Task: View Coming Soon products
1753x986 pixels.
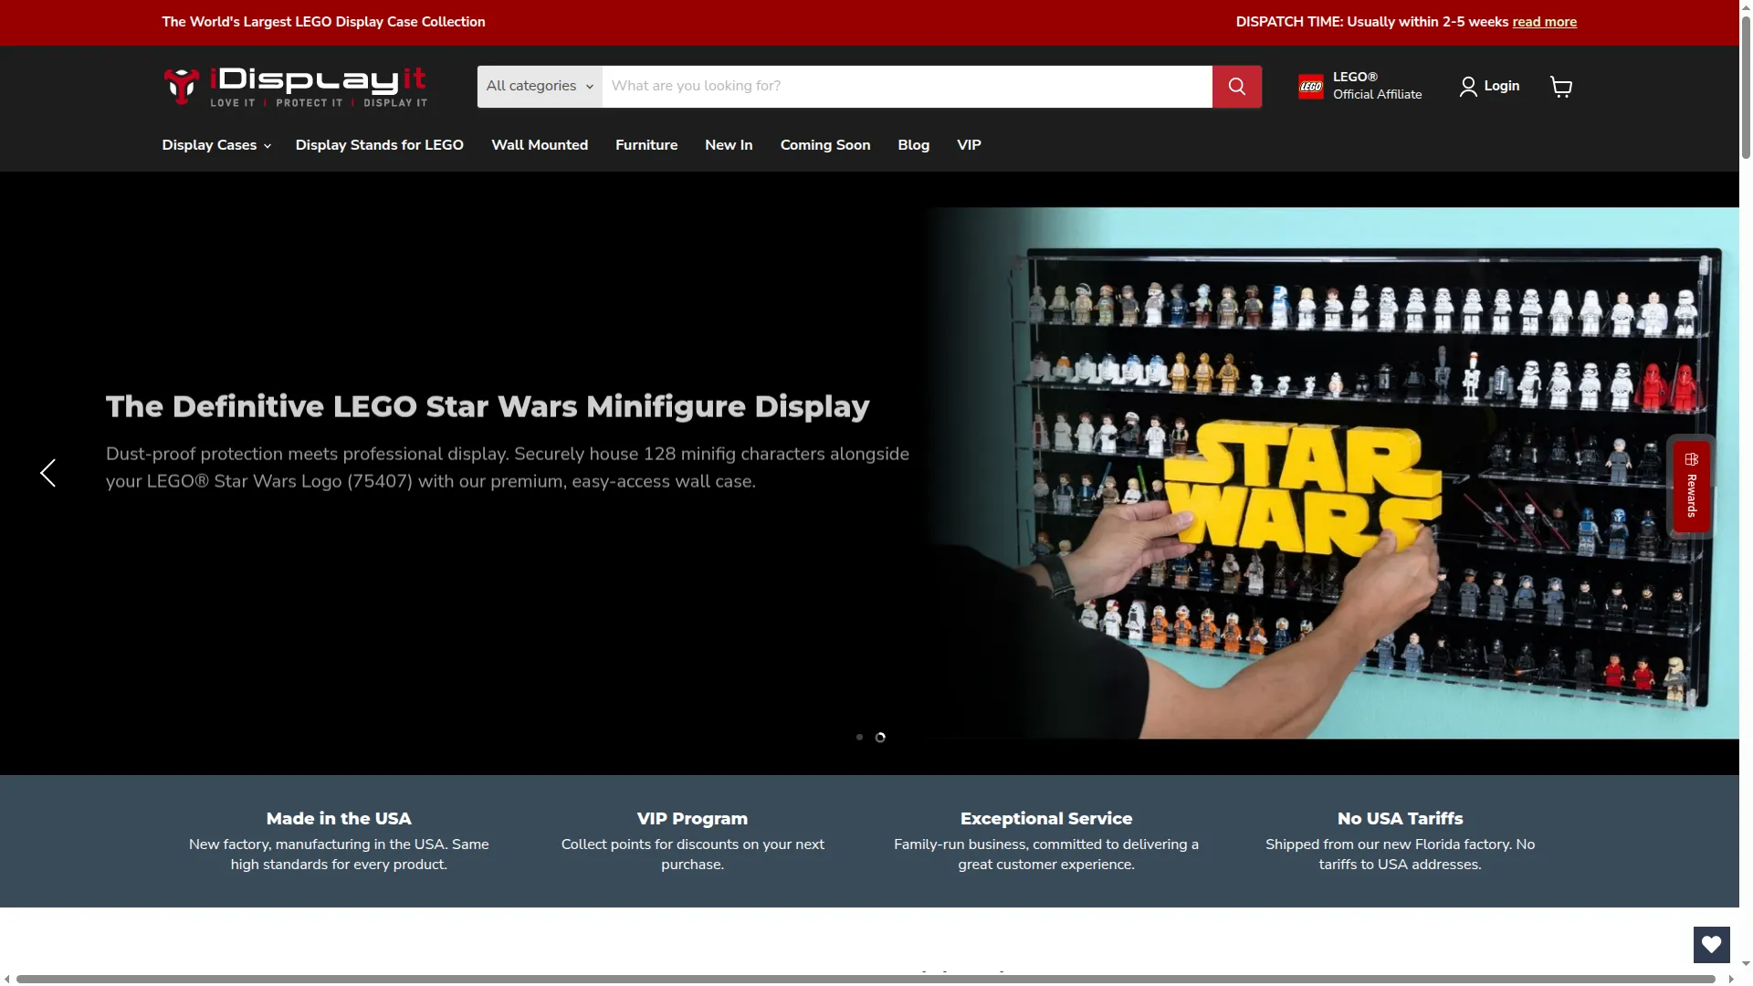Action: tap(825, 145)
